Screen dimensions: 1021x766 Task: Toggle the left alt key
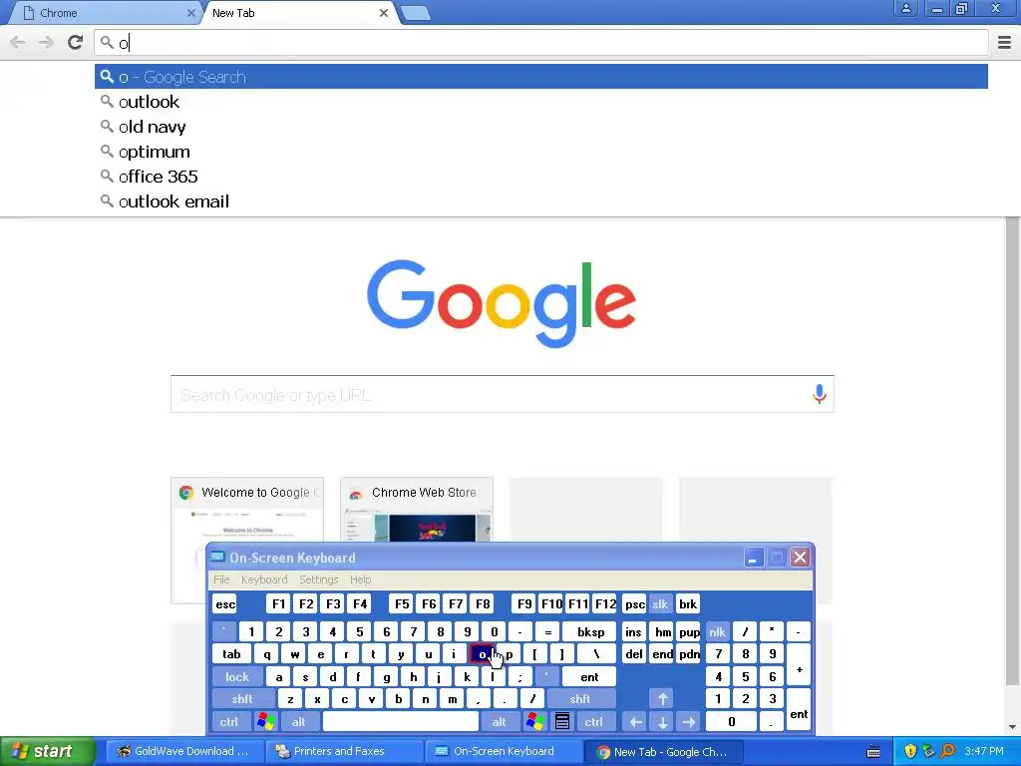(x=299, y=722)
